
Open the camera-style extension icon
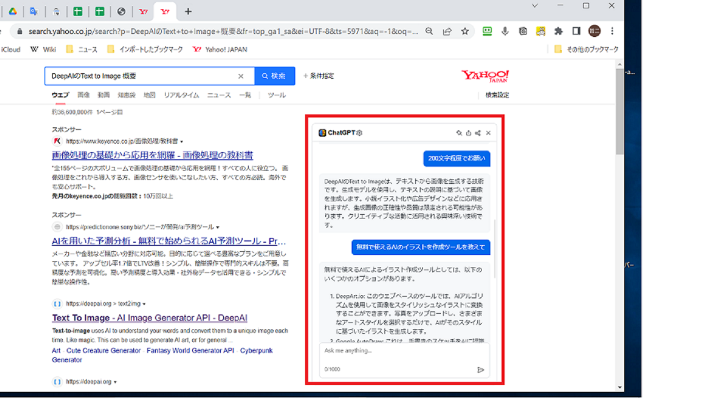click(x=522, y=31)
